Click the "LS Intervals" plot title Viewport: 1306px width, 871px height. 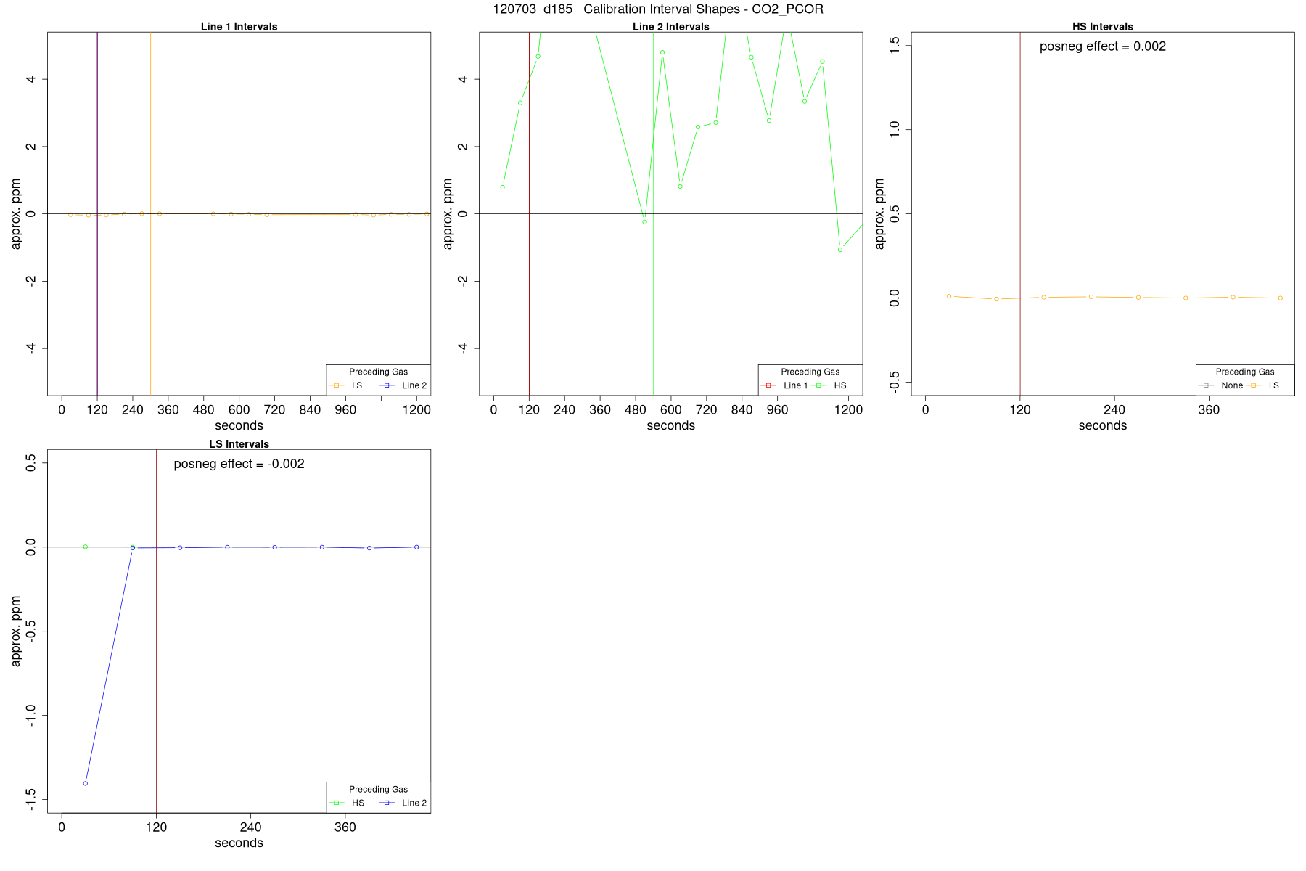coord(239,444)
